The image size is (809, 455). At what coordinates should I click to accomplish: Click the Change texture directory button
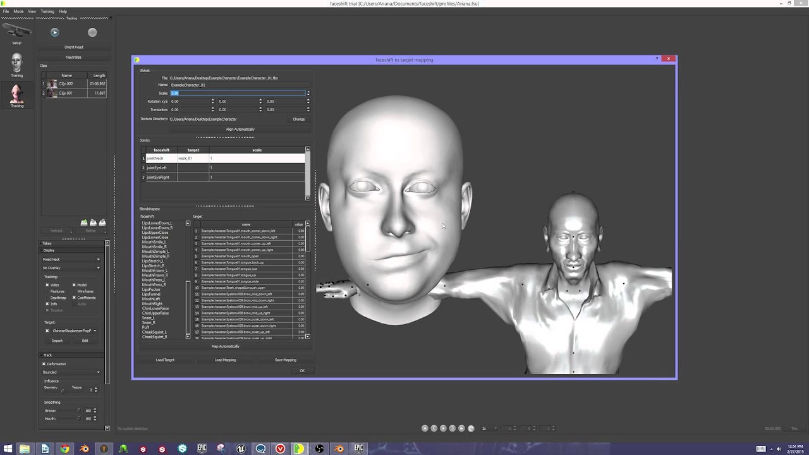pos(299,119)
